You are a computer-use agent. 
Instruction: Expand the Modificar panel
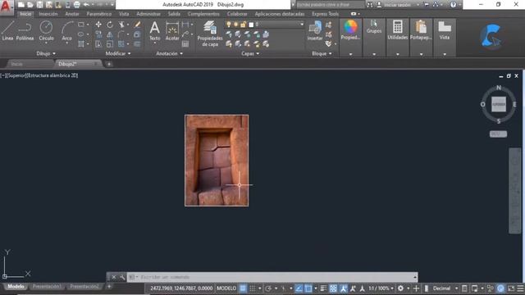tap(118, 53)
